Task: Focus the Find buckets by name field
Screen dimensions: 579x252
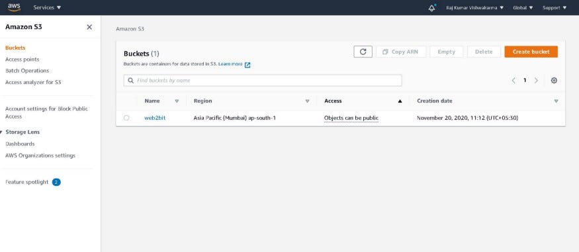Action: (263, 81)
